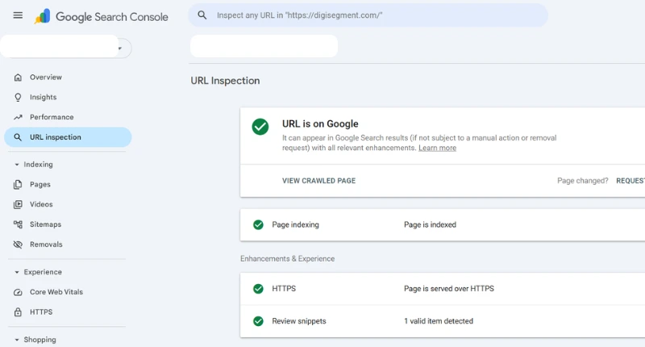Collapse the Experience section
The height and width of the screenshot is (347, 645).
17,273
